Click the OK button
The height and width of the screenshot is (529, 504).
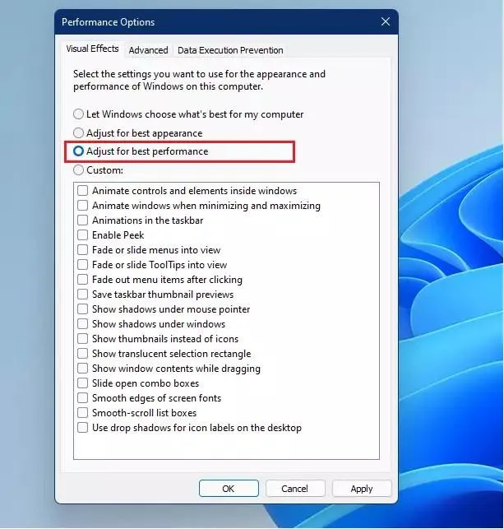tap(229, 489)
